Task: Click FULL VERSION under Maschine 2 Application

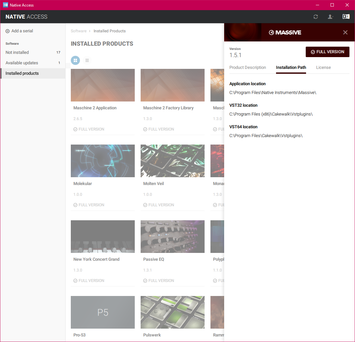Action: pyautogui.click(x=89, y=129)
